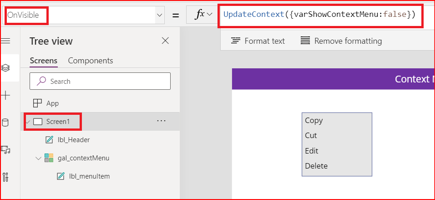
Task: Switch to the Screens tab
Action: click(43, 61)
